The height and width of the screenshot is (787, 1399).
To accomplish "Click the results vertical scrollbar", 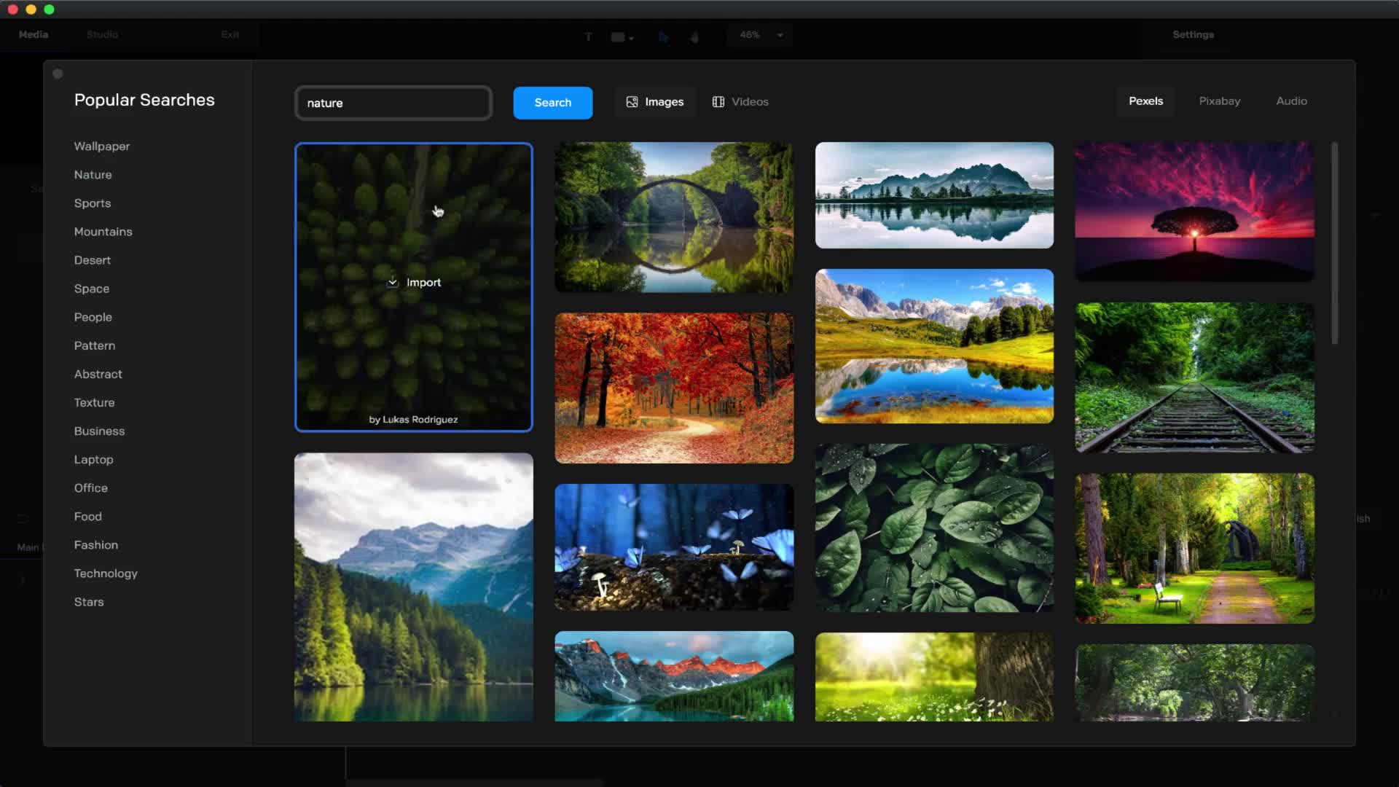I will point(1334,244).
